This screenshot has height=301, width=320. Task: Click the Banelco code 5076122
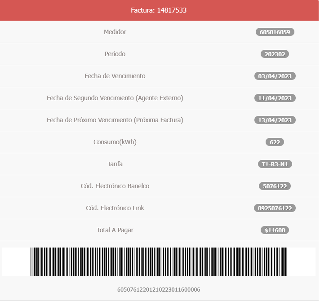275,186
